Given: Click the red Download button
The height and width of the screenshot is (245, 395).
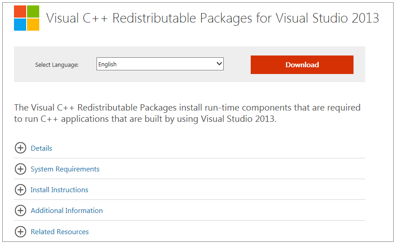Looking at the screenshot, I should point(302,65).
